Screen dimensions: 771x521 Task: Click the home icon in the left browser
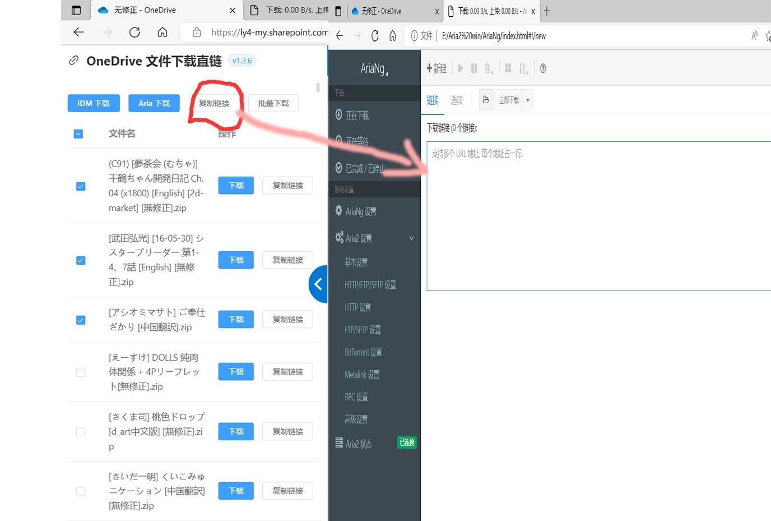pyautogui.click(x=162, y=33)
